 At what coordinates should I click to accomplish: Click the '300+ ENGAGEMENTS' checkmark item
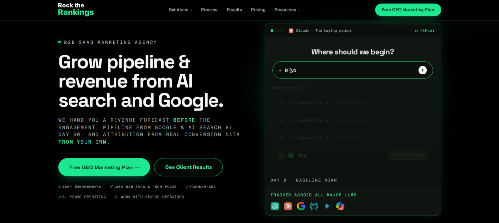[x=80, y=187]
